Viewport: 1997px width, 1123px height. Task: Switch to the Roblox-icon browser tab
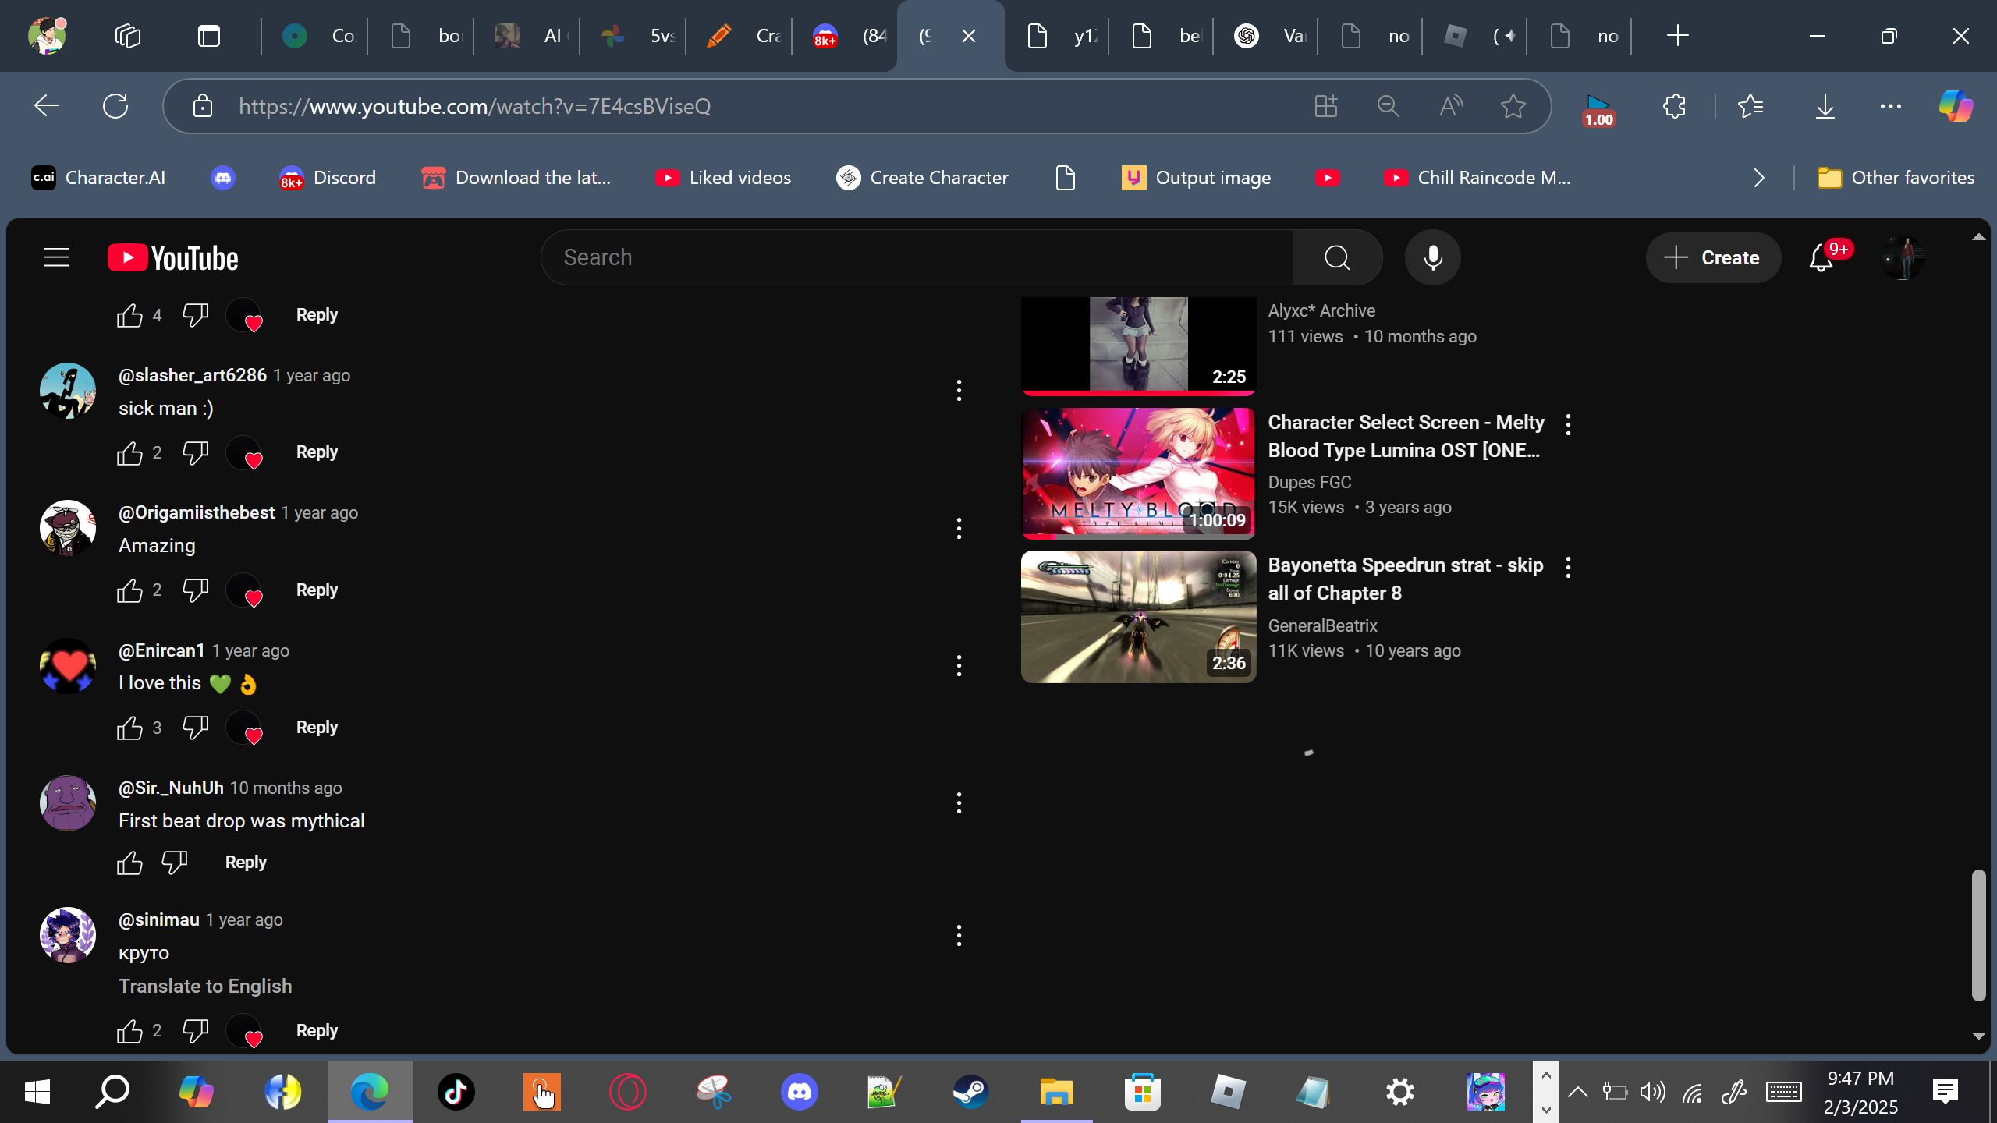click(1476, 36)
